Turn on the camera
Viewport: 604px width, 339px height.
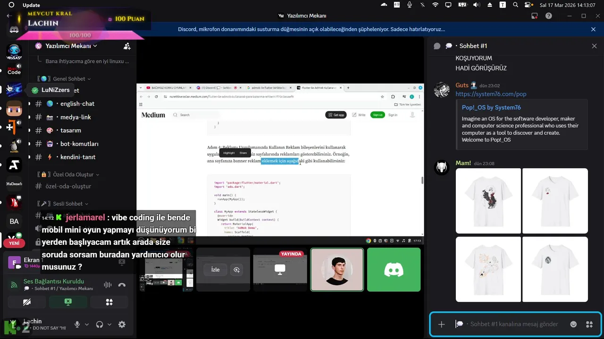[x=27, y=302]
